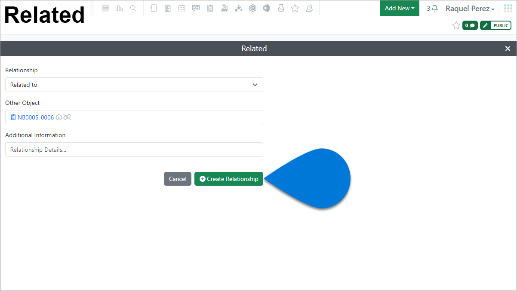Open the round flask icon
This screenshot has height=291, width=517.
(x=281, y=8)
